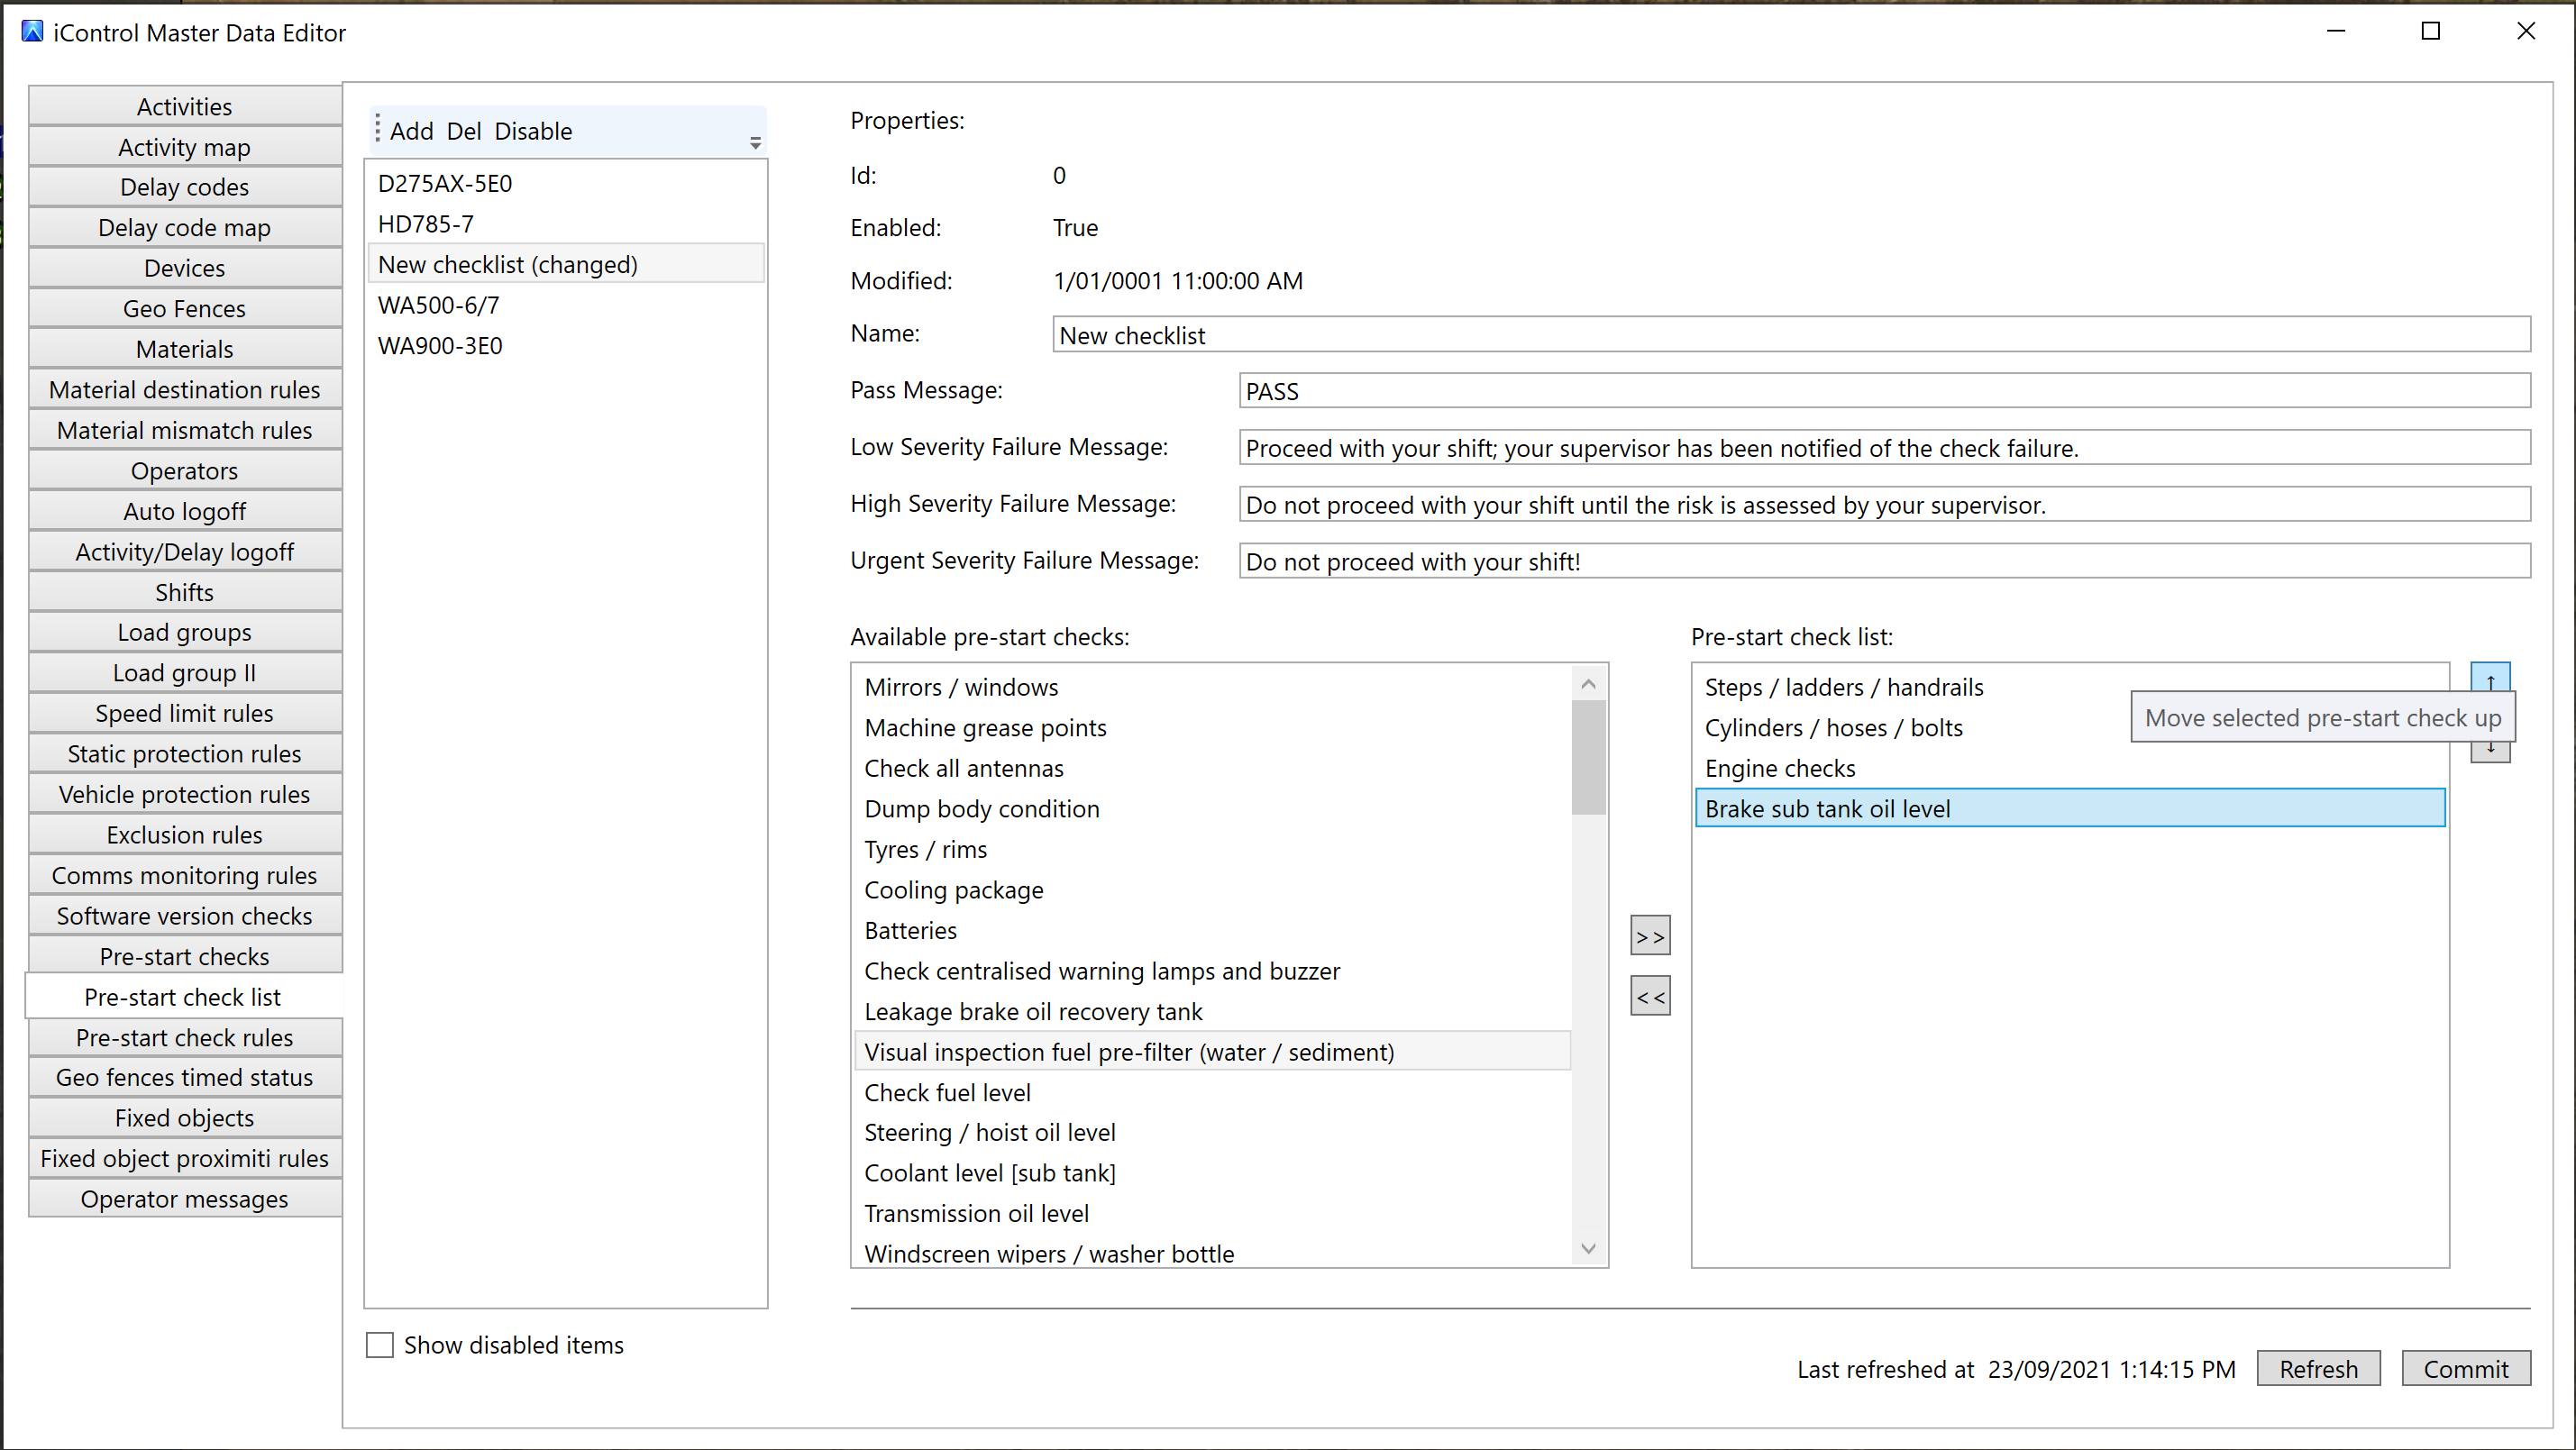Viewport: 2576px width, 1450px height.
Task: Click Urgent Severity Failure Message field
Action: coord(1884,562)
